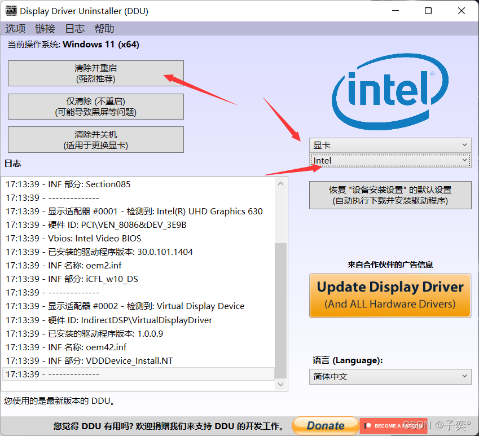Click the 您使用的是最新版本的 DDU status text
The height and width of the screenshot is (436, 479).
coord(60,400)
